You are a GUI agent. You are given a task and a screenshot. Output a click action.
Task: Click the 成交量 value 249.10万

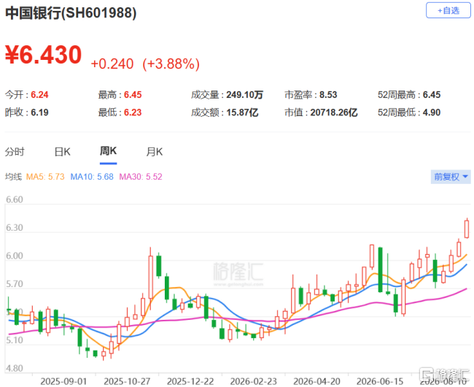(244, 95)
